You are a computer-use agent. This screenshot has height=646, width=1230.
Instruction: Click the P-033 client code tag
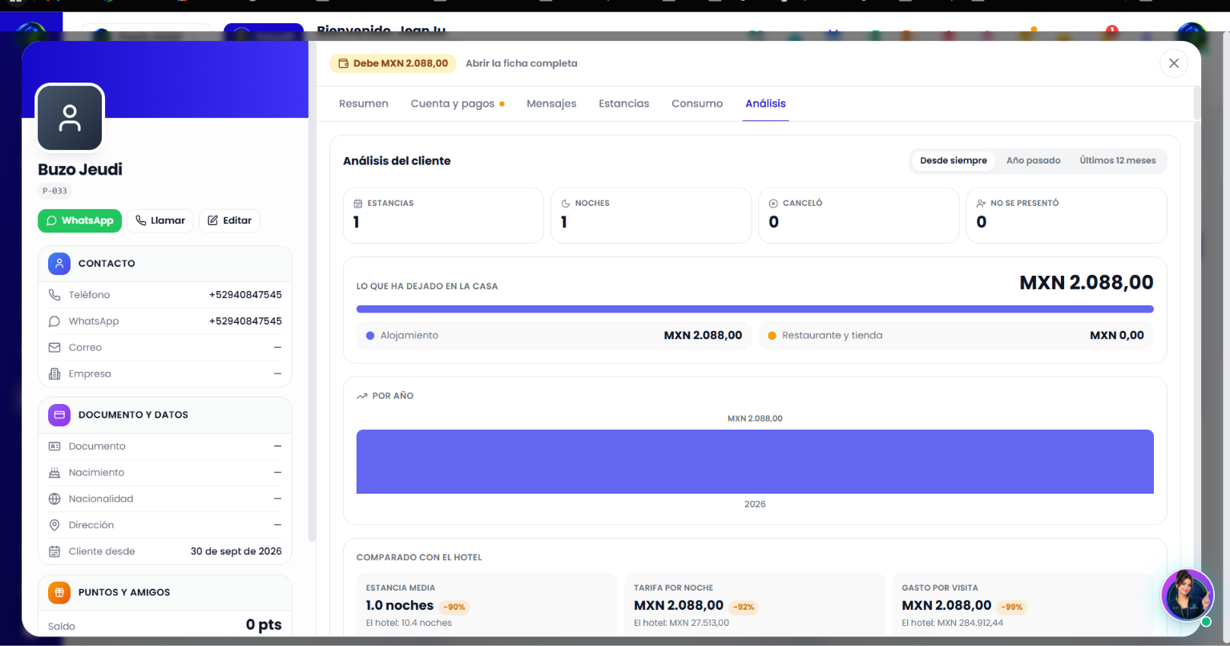(x=55, y=191)
